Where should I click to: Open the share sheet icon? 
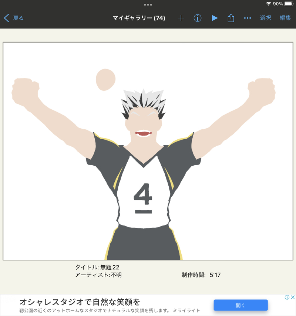click(x=231, y=18)
